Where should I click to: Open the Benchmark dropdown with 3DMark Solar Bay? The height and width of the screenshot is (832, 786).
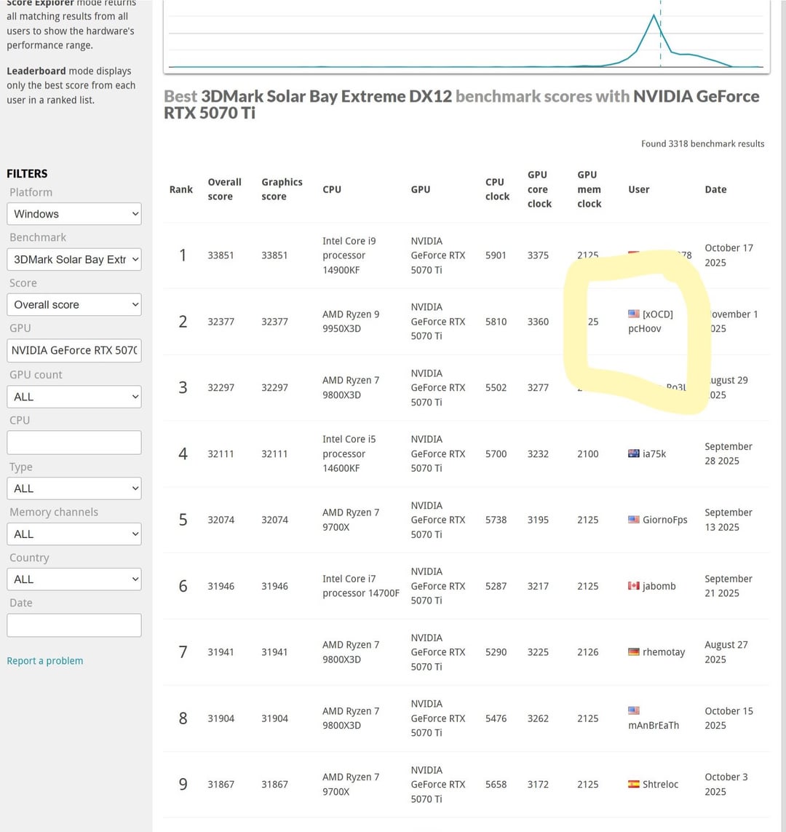click(x=74, y=259)
